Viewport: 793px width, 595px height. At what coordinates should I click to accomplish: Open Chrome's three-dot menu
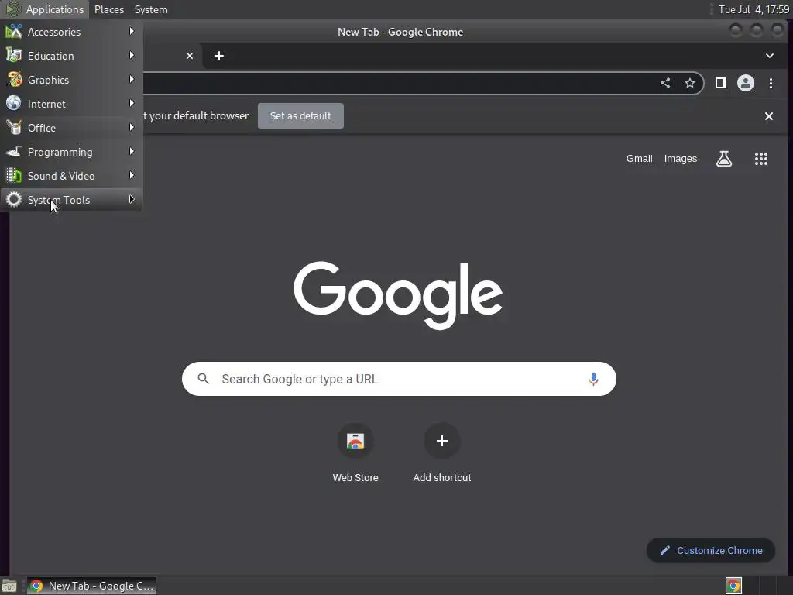771,83
